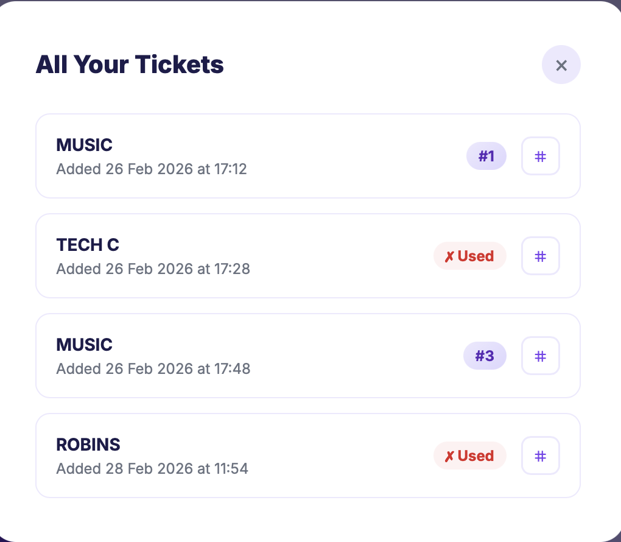Image resolution: width=621 pixels, height=542 pixels.
Task: Click the hash icon on the ROBINS ticket
Action: (x=540, y=456)
